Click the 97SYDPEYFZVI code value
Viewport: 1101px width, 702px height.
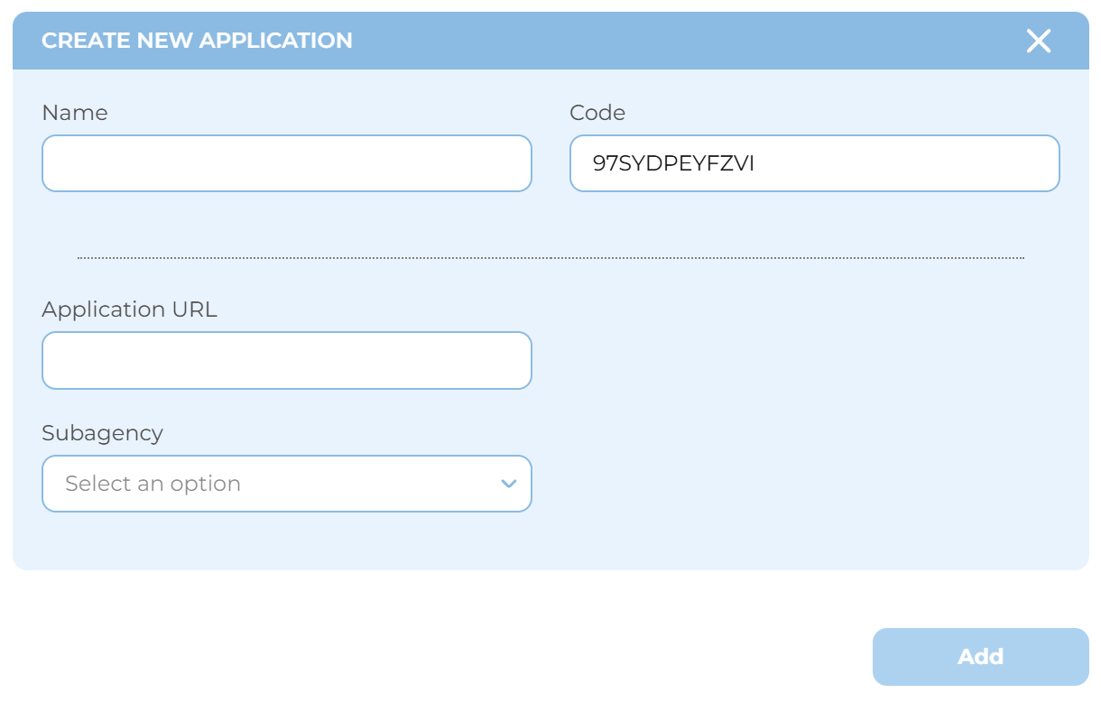point(673,163)
